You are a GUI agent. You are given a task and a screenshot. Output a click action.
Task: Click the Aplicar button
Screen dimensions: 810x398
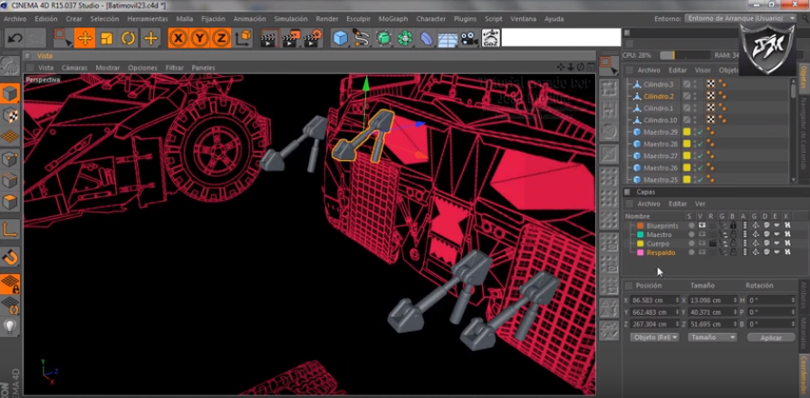[771, 337]
